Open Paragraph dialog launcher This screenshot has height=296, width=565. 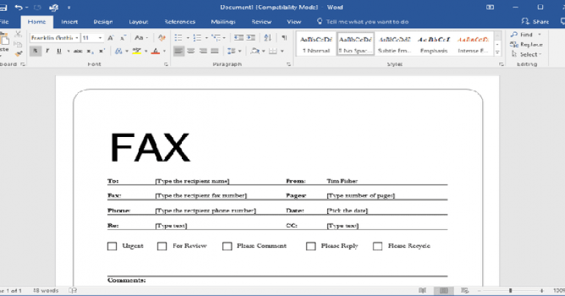coord(288,64)
